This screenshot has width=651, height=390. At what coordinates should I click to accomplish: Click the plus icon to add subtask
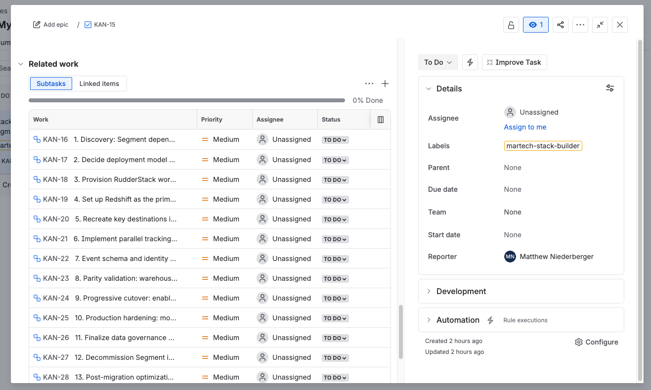click(385, 84)
